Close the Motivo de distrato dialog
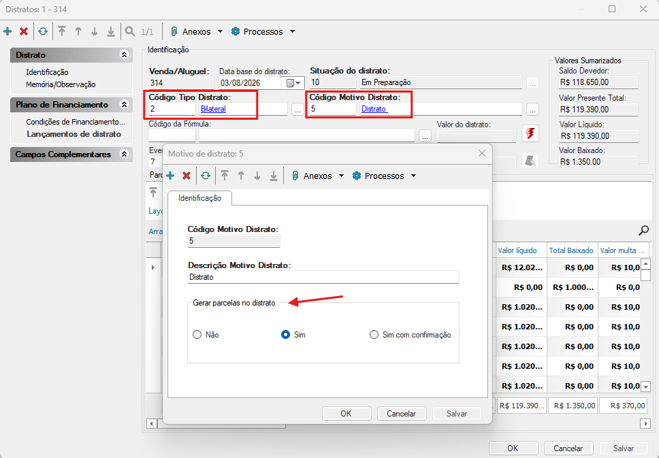The height and width of the screenshot is (458, 659). (x=482, y=153)
